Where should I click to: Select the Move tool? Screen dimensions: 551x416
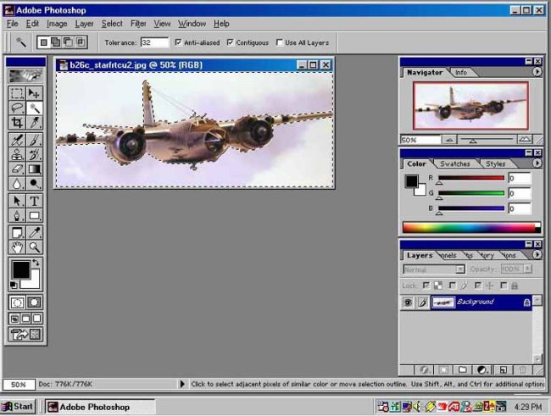[x=35, y=93]
